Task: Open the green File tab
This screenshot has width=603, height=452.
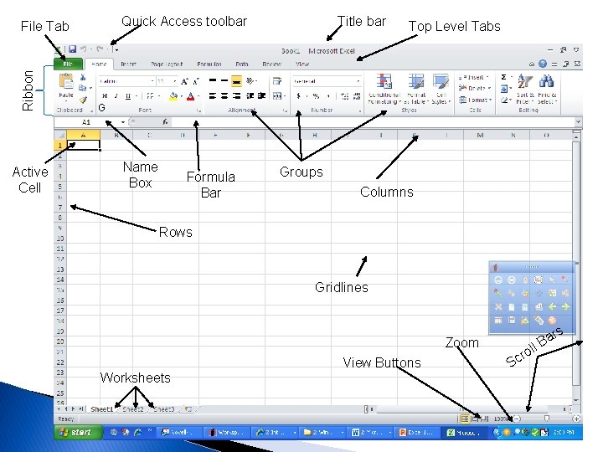Action: pyautogui.click(x=68, y=64)
